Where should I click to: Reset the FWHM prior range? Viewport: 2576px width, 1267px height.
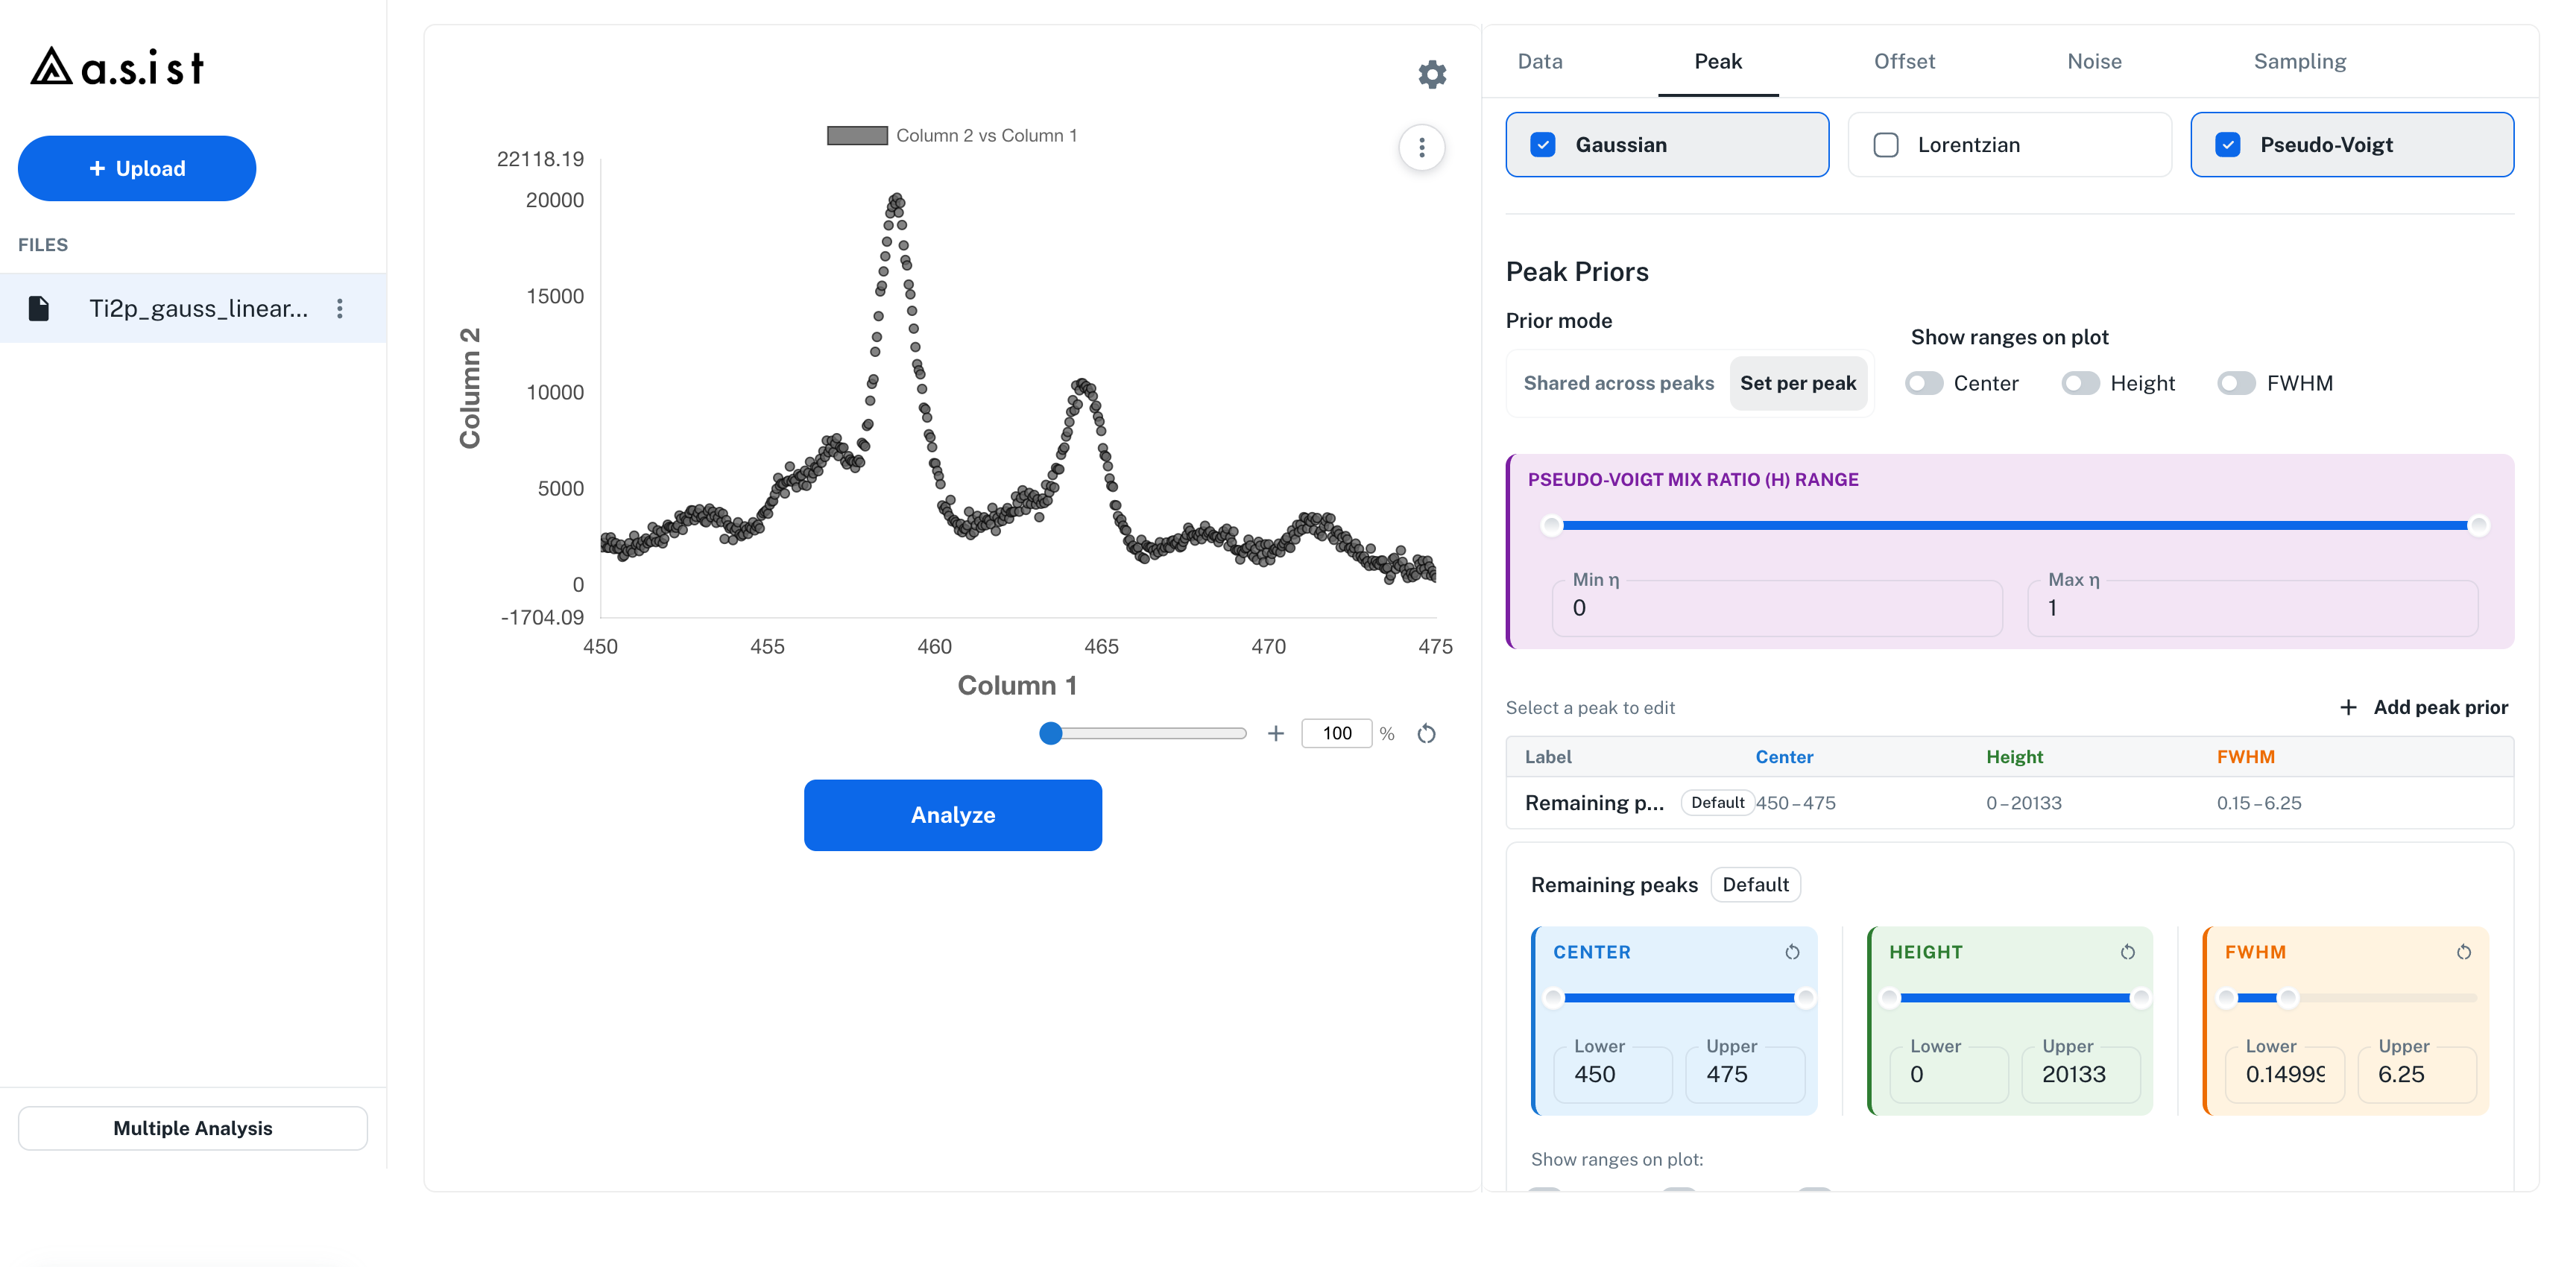2463,952
